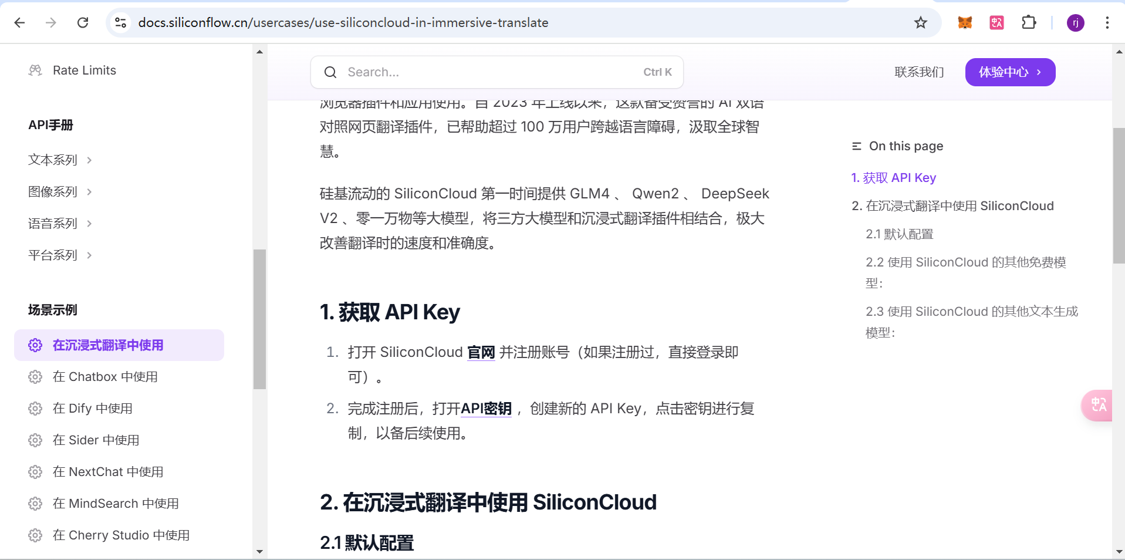This screenshot has height=560, width=1125.
Task: Open the Chrome three-dot menu
Action: coord(1107,23)
